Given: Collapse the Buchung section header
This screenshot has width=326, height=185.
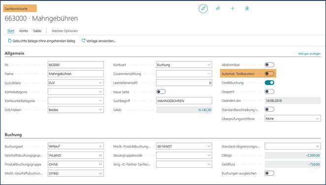Looking at the screenshot, I should [x=13, y=135].
